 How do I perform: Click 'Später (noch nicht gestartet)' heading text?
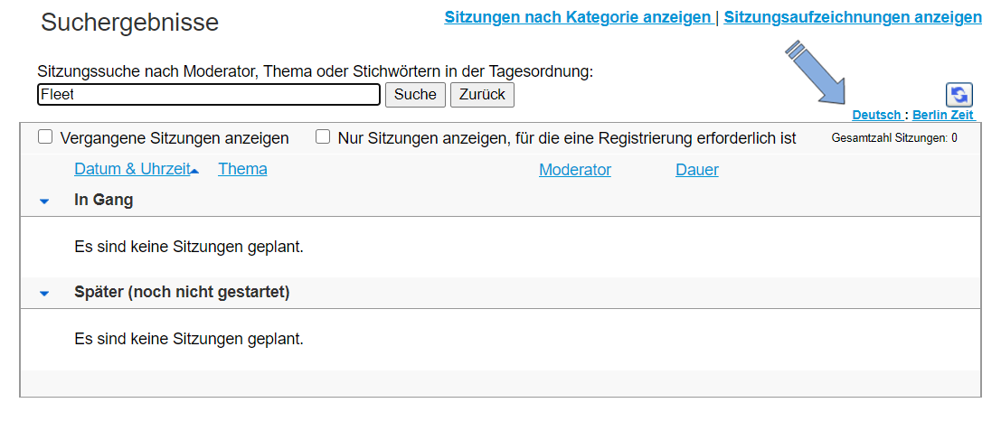(x=182, y=293)
